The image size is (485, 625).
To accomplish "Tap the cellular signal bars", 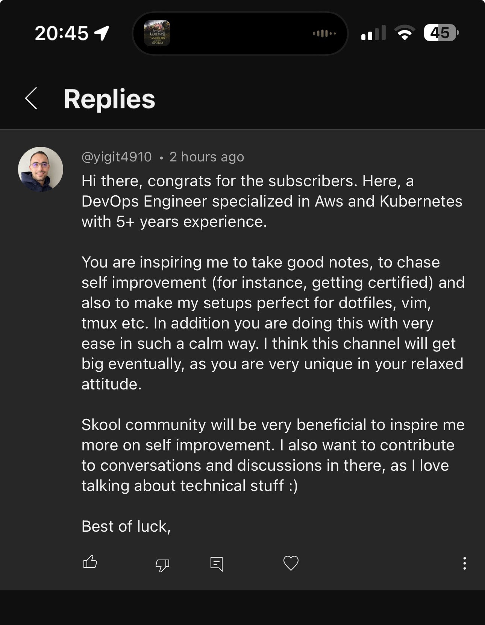I will (x=373, y=33).
